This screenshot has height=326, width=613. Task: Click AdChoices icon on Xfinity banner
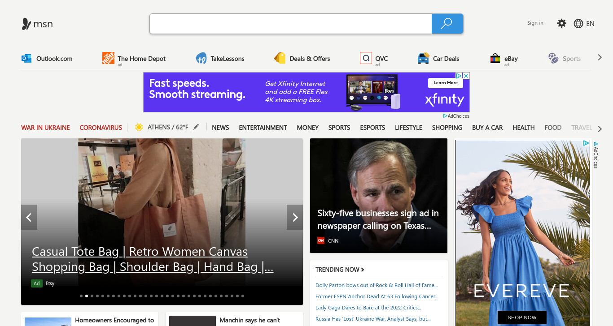coord(460,76)
